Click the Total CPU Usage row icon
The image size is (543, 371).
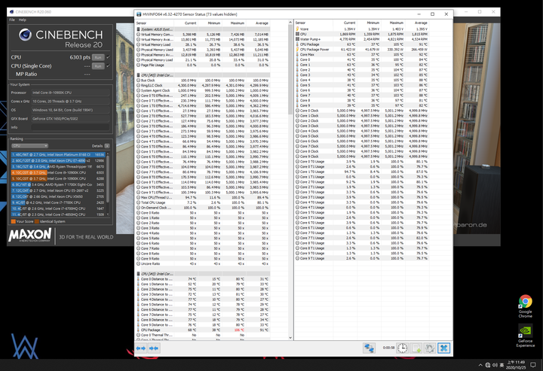(x=139, y=202)
